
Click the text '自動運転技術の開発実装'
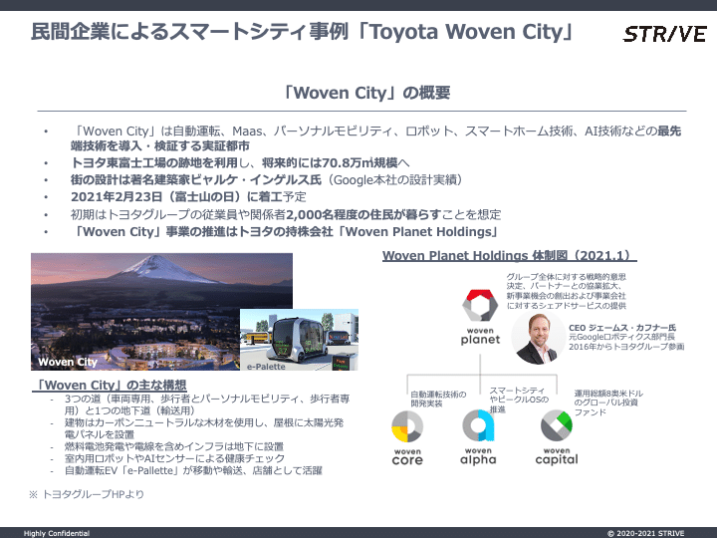coord(438,399)
